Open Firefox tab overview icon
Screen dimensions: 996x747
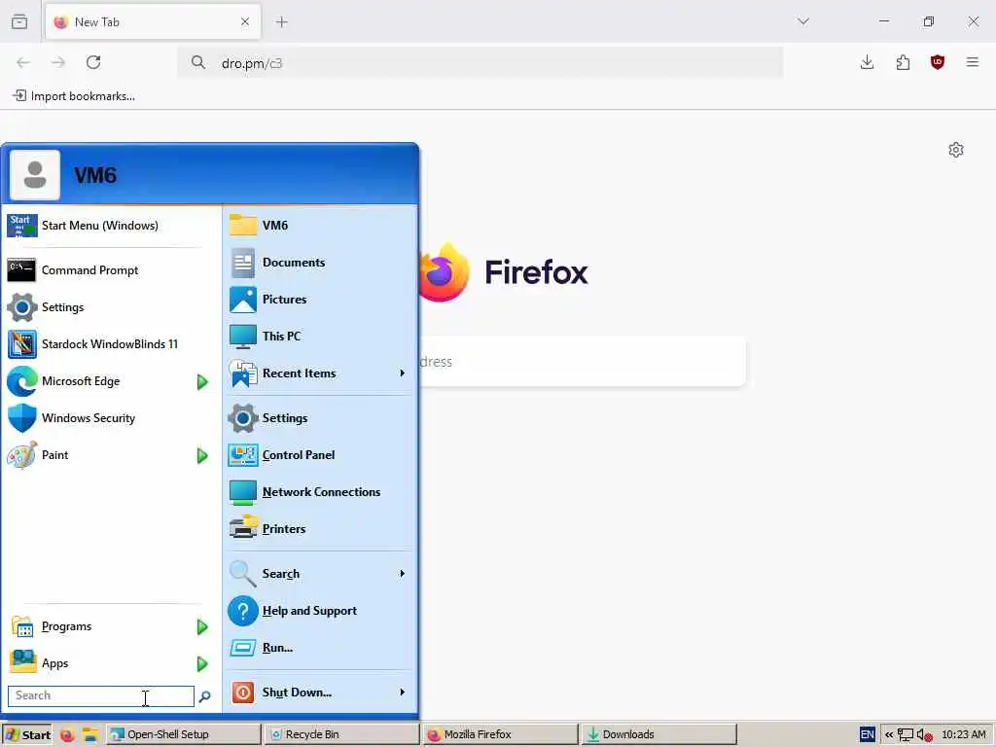click(19, 21)
